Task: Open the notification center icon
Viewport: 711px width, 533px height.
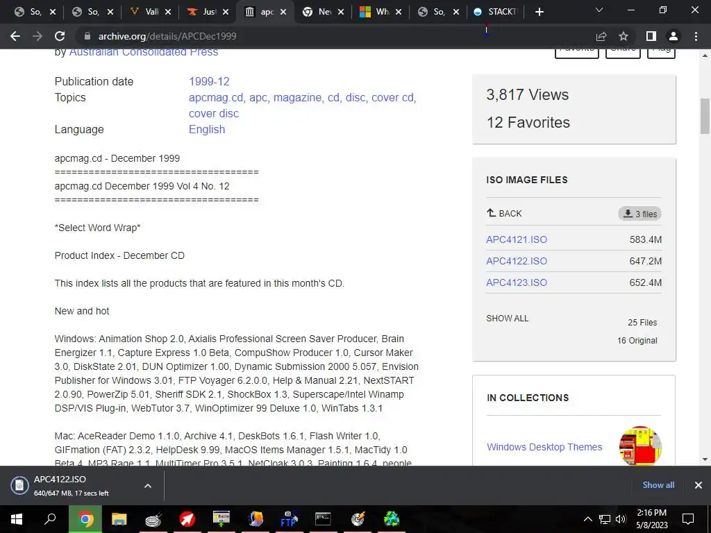Action: tap(688, 519)
